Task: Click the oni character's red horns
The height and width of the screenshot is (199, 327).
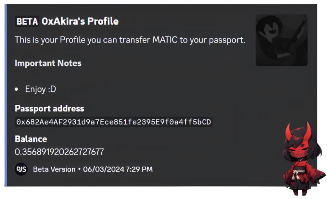Action: point(298,132)
